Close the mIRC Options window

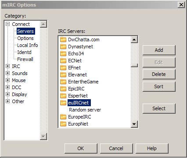tap(181, 5)
